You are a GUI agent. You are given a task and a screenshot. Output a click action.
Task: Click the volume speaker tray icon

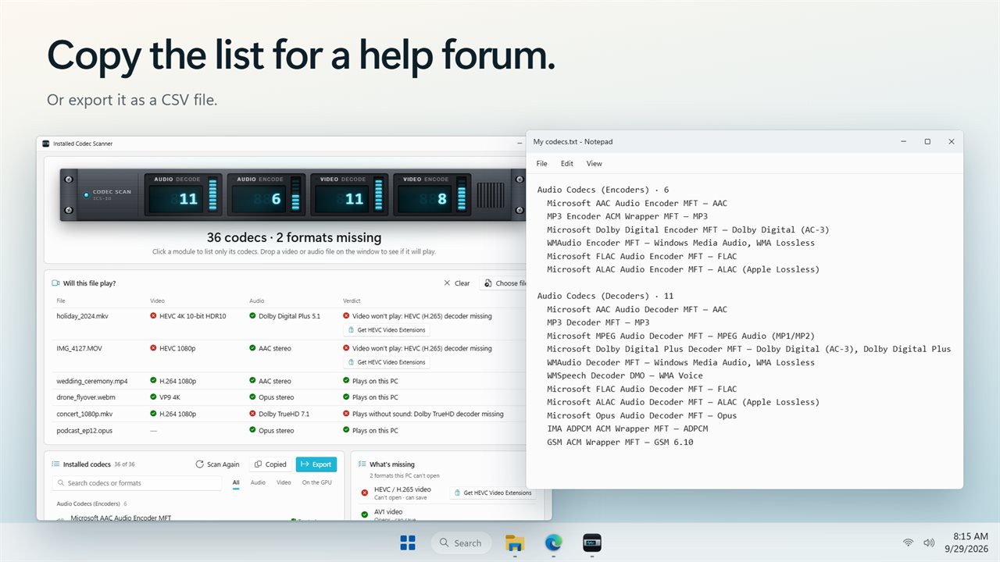[929, 542]
